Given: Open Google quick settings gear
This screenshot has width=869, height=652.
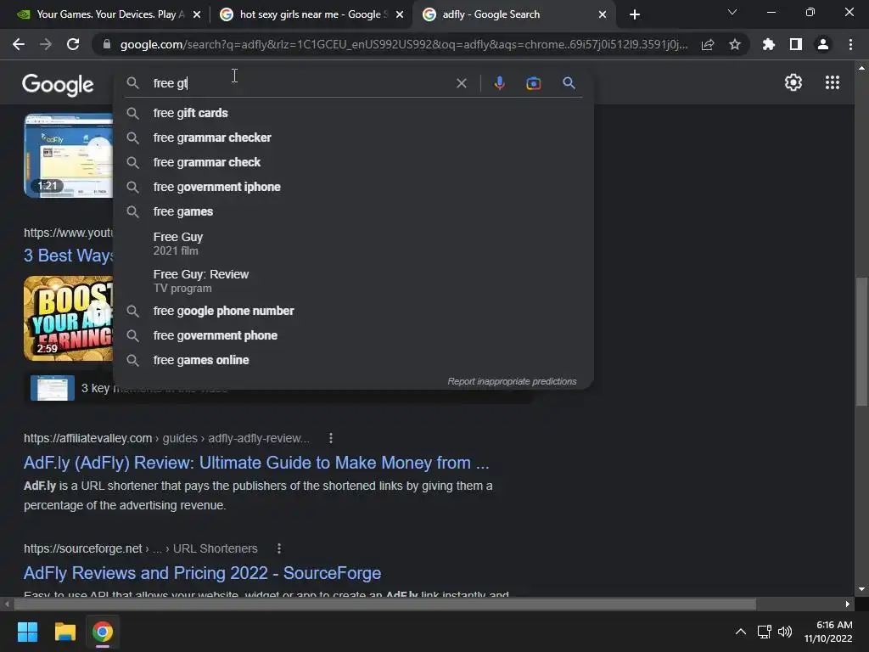Looking at the screenshot, I should pyautogui.click(x=793, y=82).
